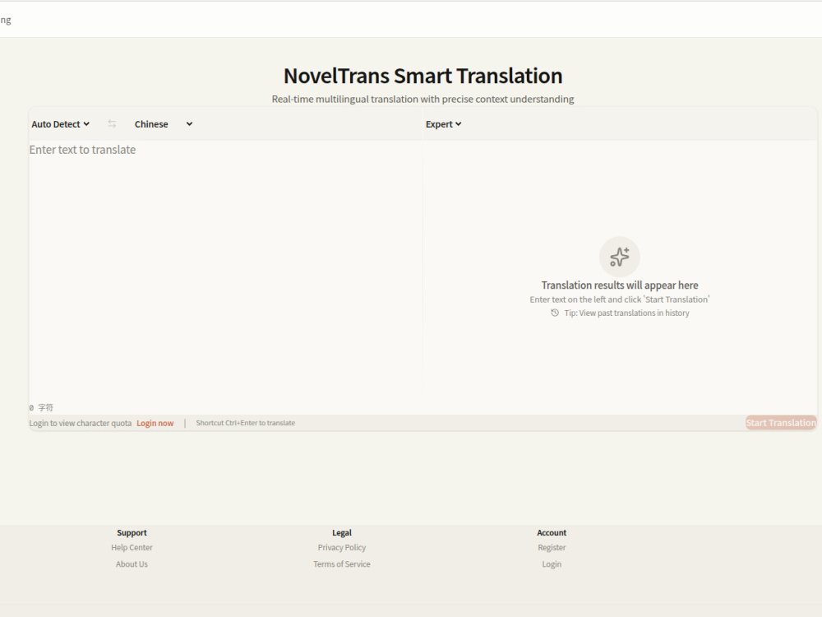
Task: Click 'Login to view character quota' text
Action: pos(81,424)
